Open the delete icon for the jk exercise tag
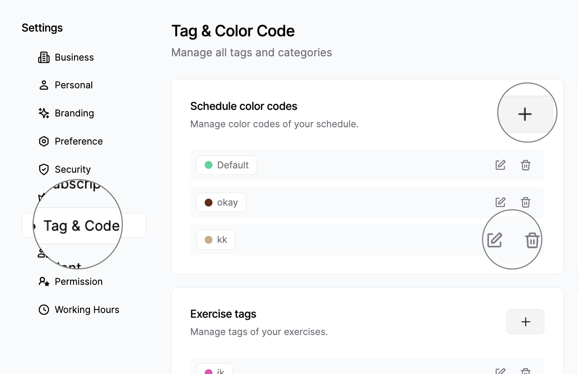Viewport: 579px width, 374px height. tap(526, 371)
